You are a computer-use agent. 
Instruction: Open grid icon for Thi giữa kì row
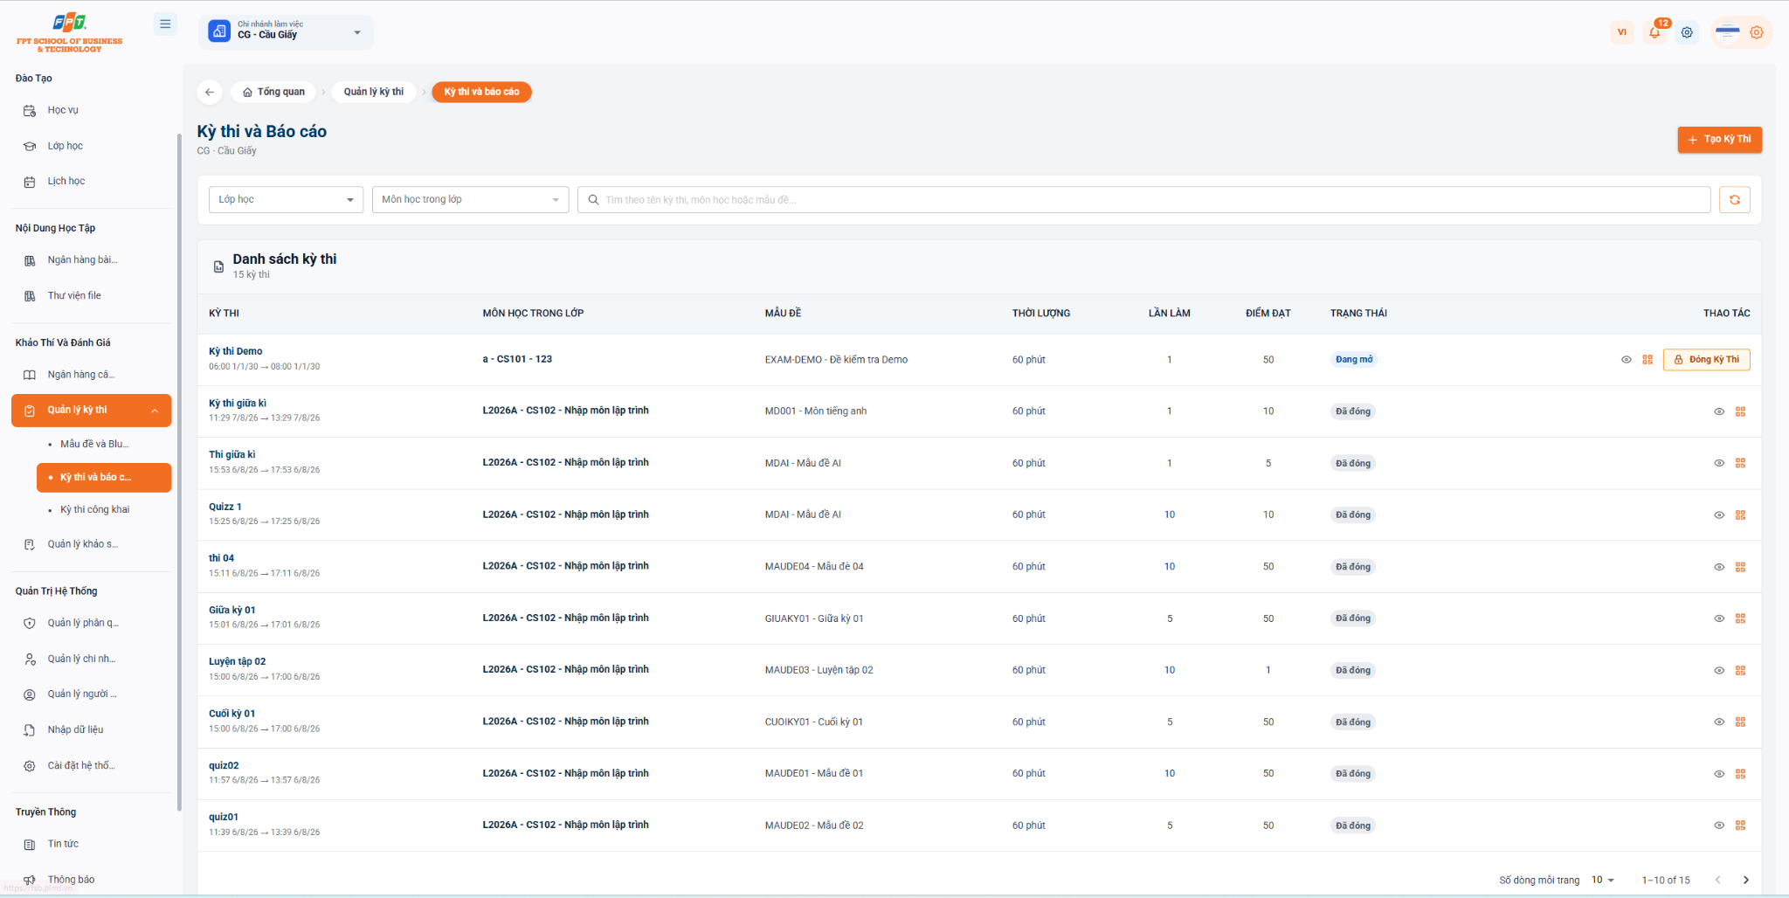1740,463
